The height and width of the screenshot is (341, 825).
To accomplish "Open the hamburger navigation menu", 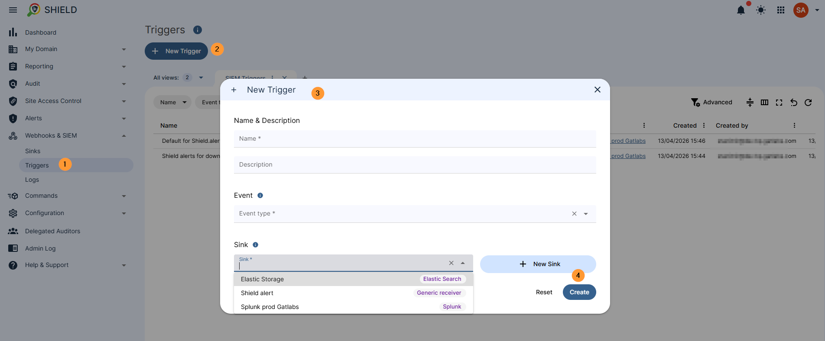I will point(13,10).
